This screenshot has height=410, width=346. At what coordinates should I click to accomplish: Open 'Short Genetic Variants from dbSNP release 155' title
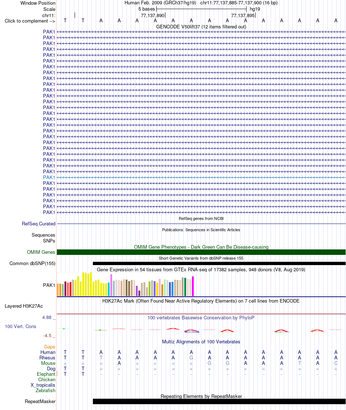201,258
